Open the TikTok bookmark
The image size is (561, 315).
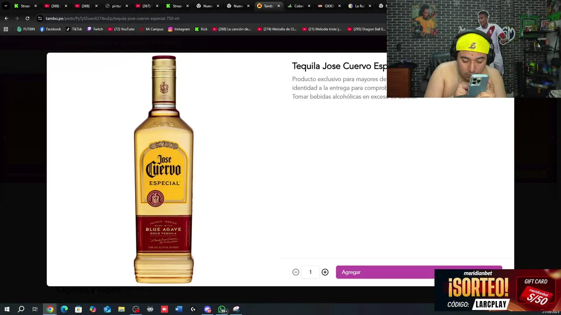point(74,29)
